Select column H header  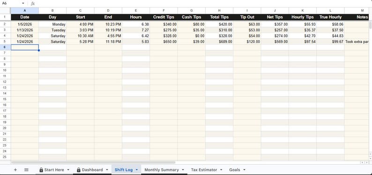click(219, 11)
